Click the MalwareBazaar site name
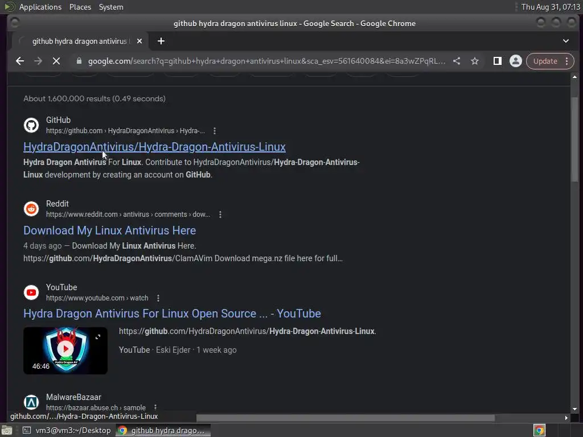This screenshot has height=437, width=583. 73,397
